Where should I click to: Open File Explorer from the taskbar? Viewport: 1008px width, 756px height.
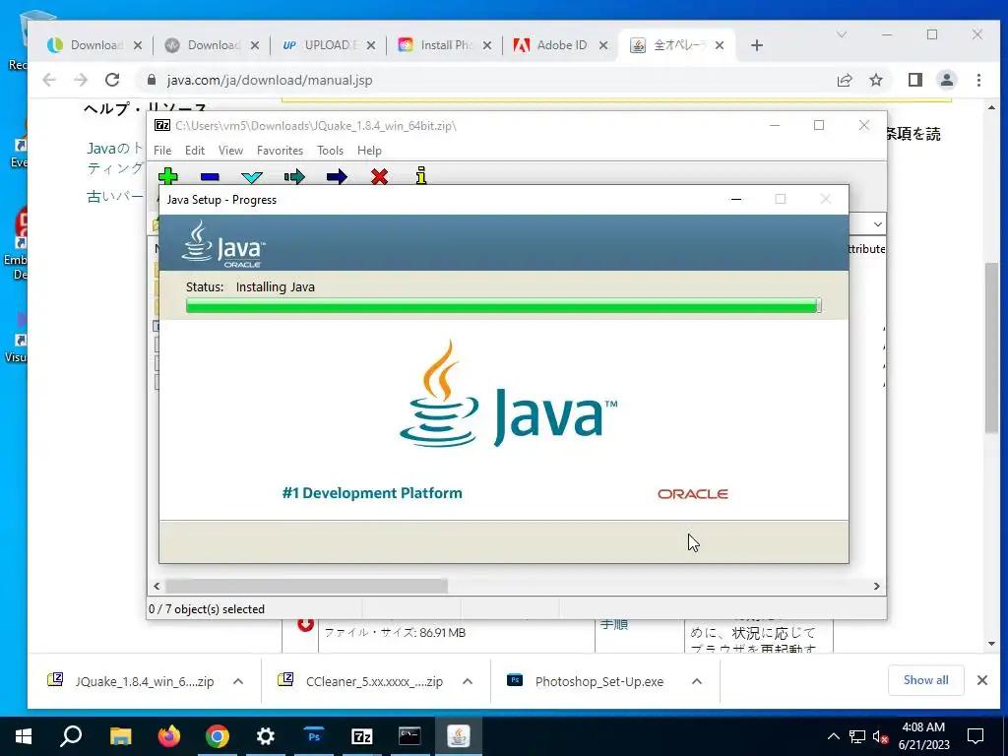120,736
